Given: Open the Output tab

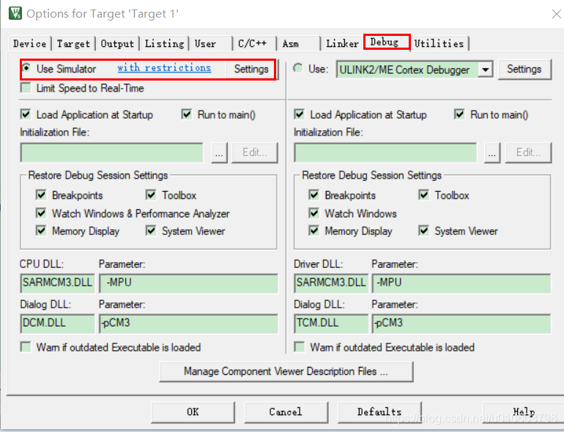Looking at the screenshot, I should (x=117, y=43).
